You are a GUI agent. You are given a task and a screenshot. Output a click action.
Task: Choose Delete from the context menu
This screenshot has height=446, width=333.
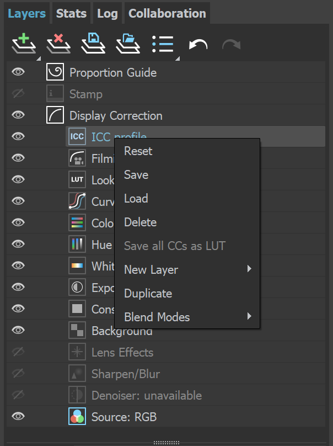pyautogui.click(x=141, y=222)
